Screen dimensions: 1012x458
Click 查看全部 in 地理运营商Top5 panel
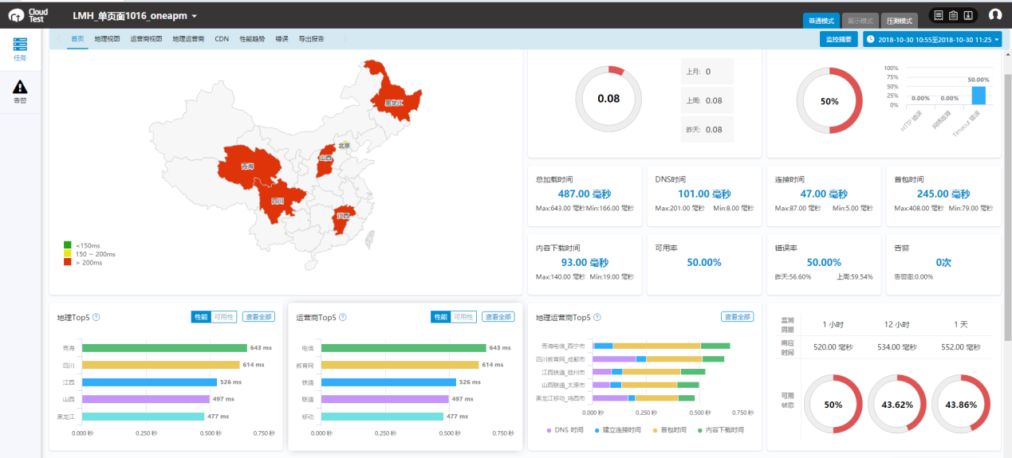(737, 317)
